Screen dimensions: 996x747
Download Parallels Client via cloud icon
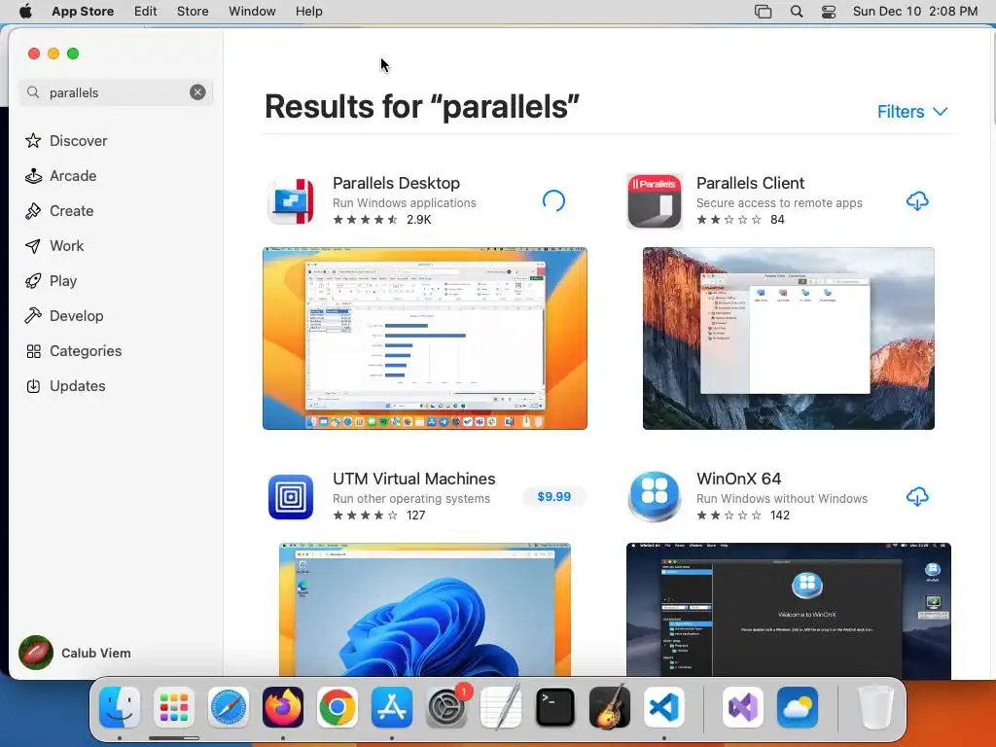click(x=917, y=201)
